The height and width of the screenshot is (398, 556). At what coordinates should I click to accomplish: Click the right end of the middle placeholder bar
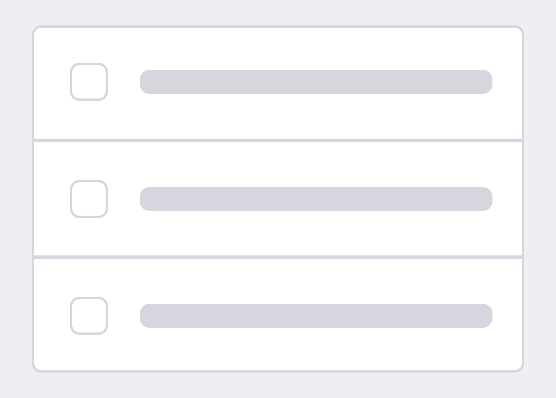point(485,199)
